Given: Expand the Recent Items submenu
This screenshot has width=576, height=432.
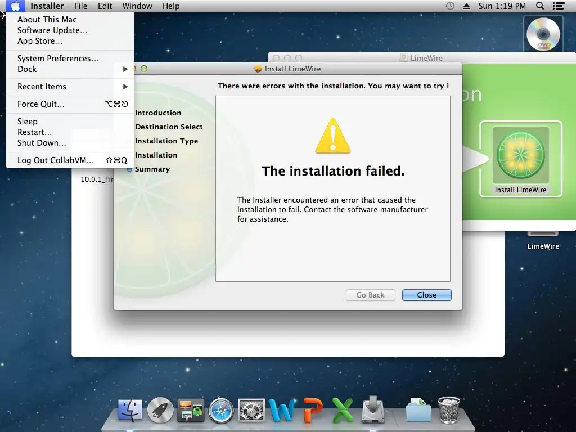Looking at the screenshot, I should tap(70, 87).
